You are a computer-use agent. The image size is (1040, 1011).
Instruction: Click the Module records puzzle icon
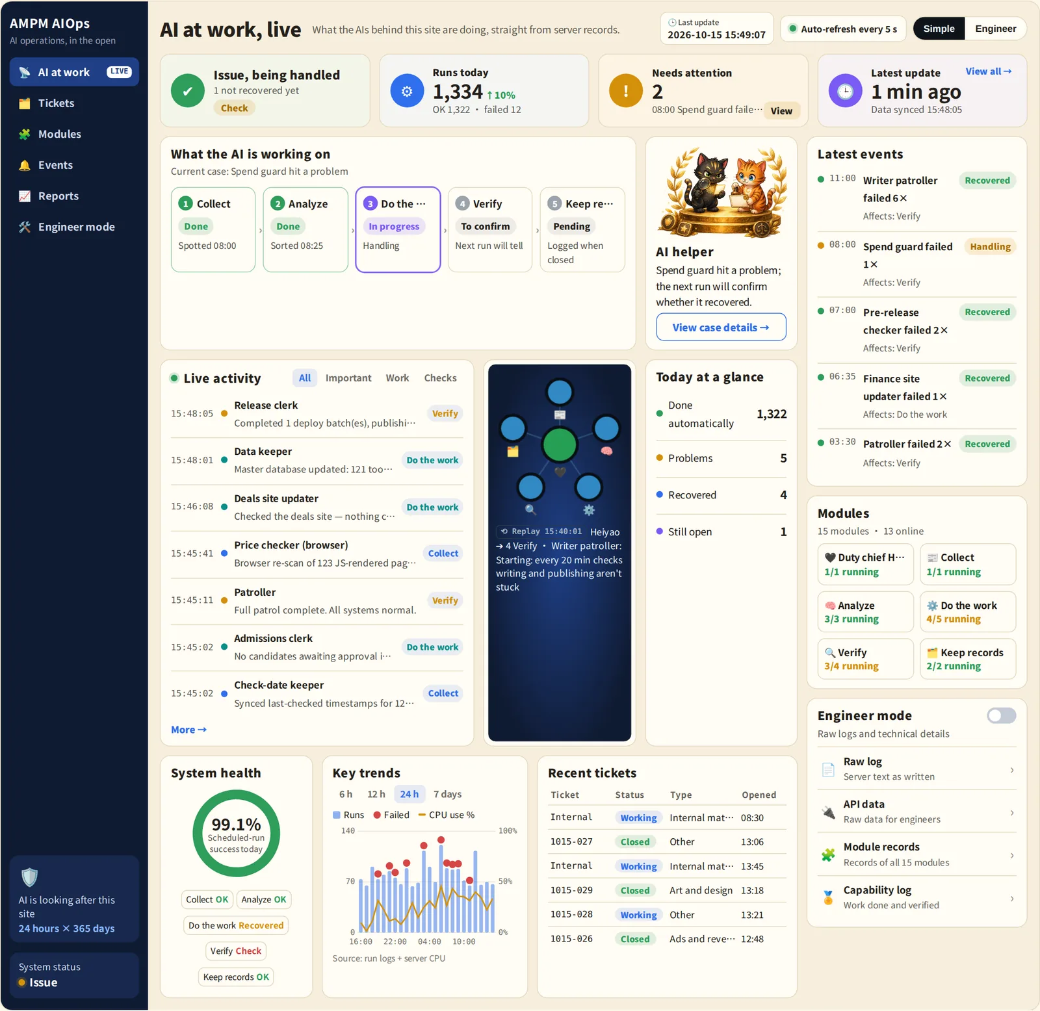(828, 855)
